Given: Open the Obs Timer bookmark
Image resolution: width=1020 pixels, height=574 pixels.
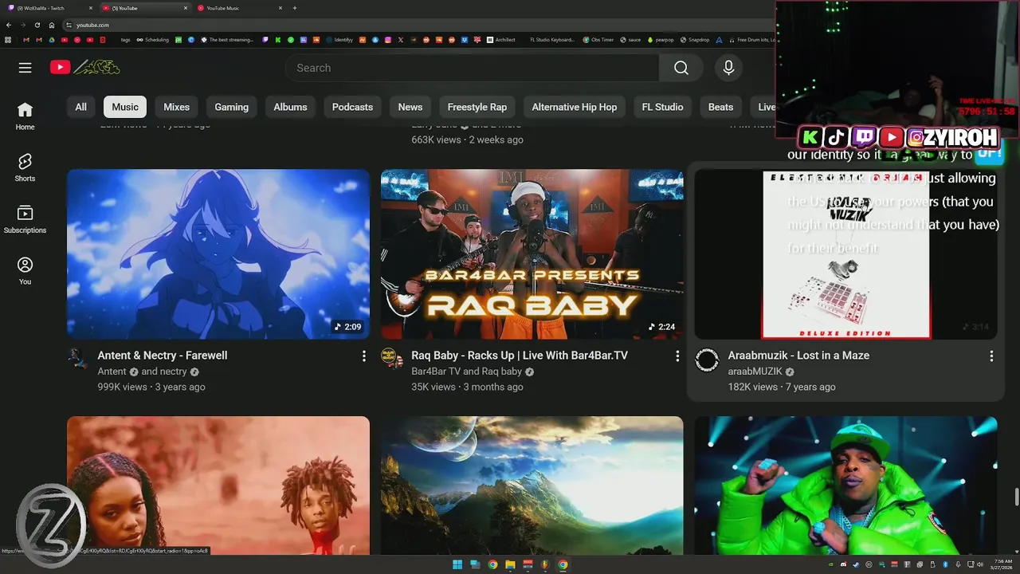Looking at the screenshot, I should pyautogui.click(x=598, y=40).
